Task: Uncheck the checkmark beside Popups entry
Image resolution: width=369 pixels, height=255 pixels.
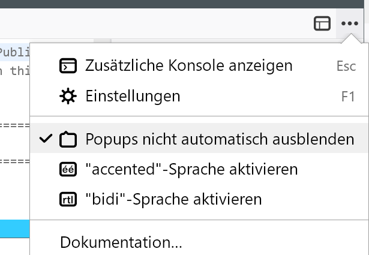Action: [x=46, y=139]
